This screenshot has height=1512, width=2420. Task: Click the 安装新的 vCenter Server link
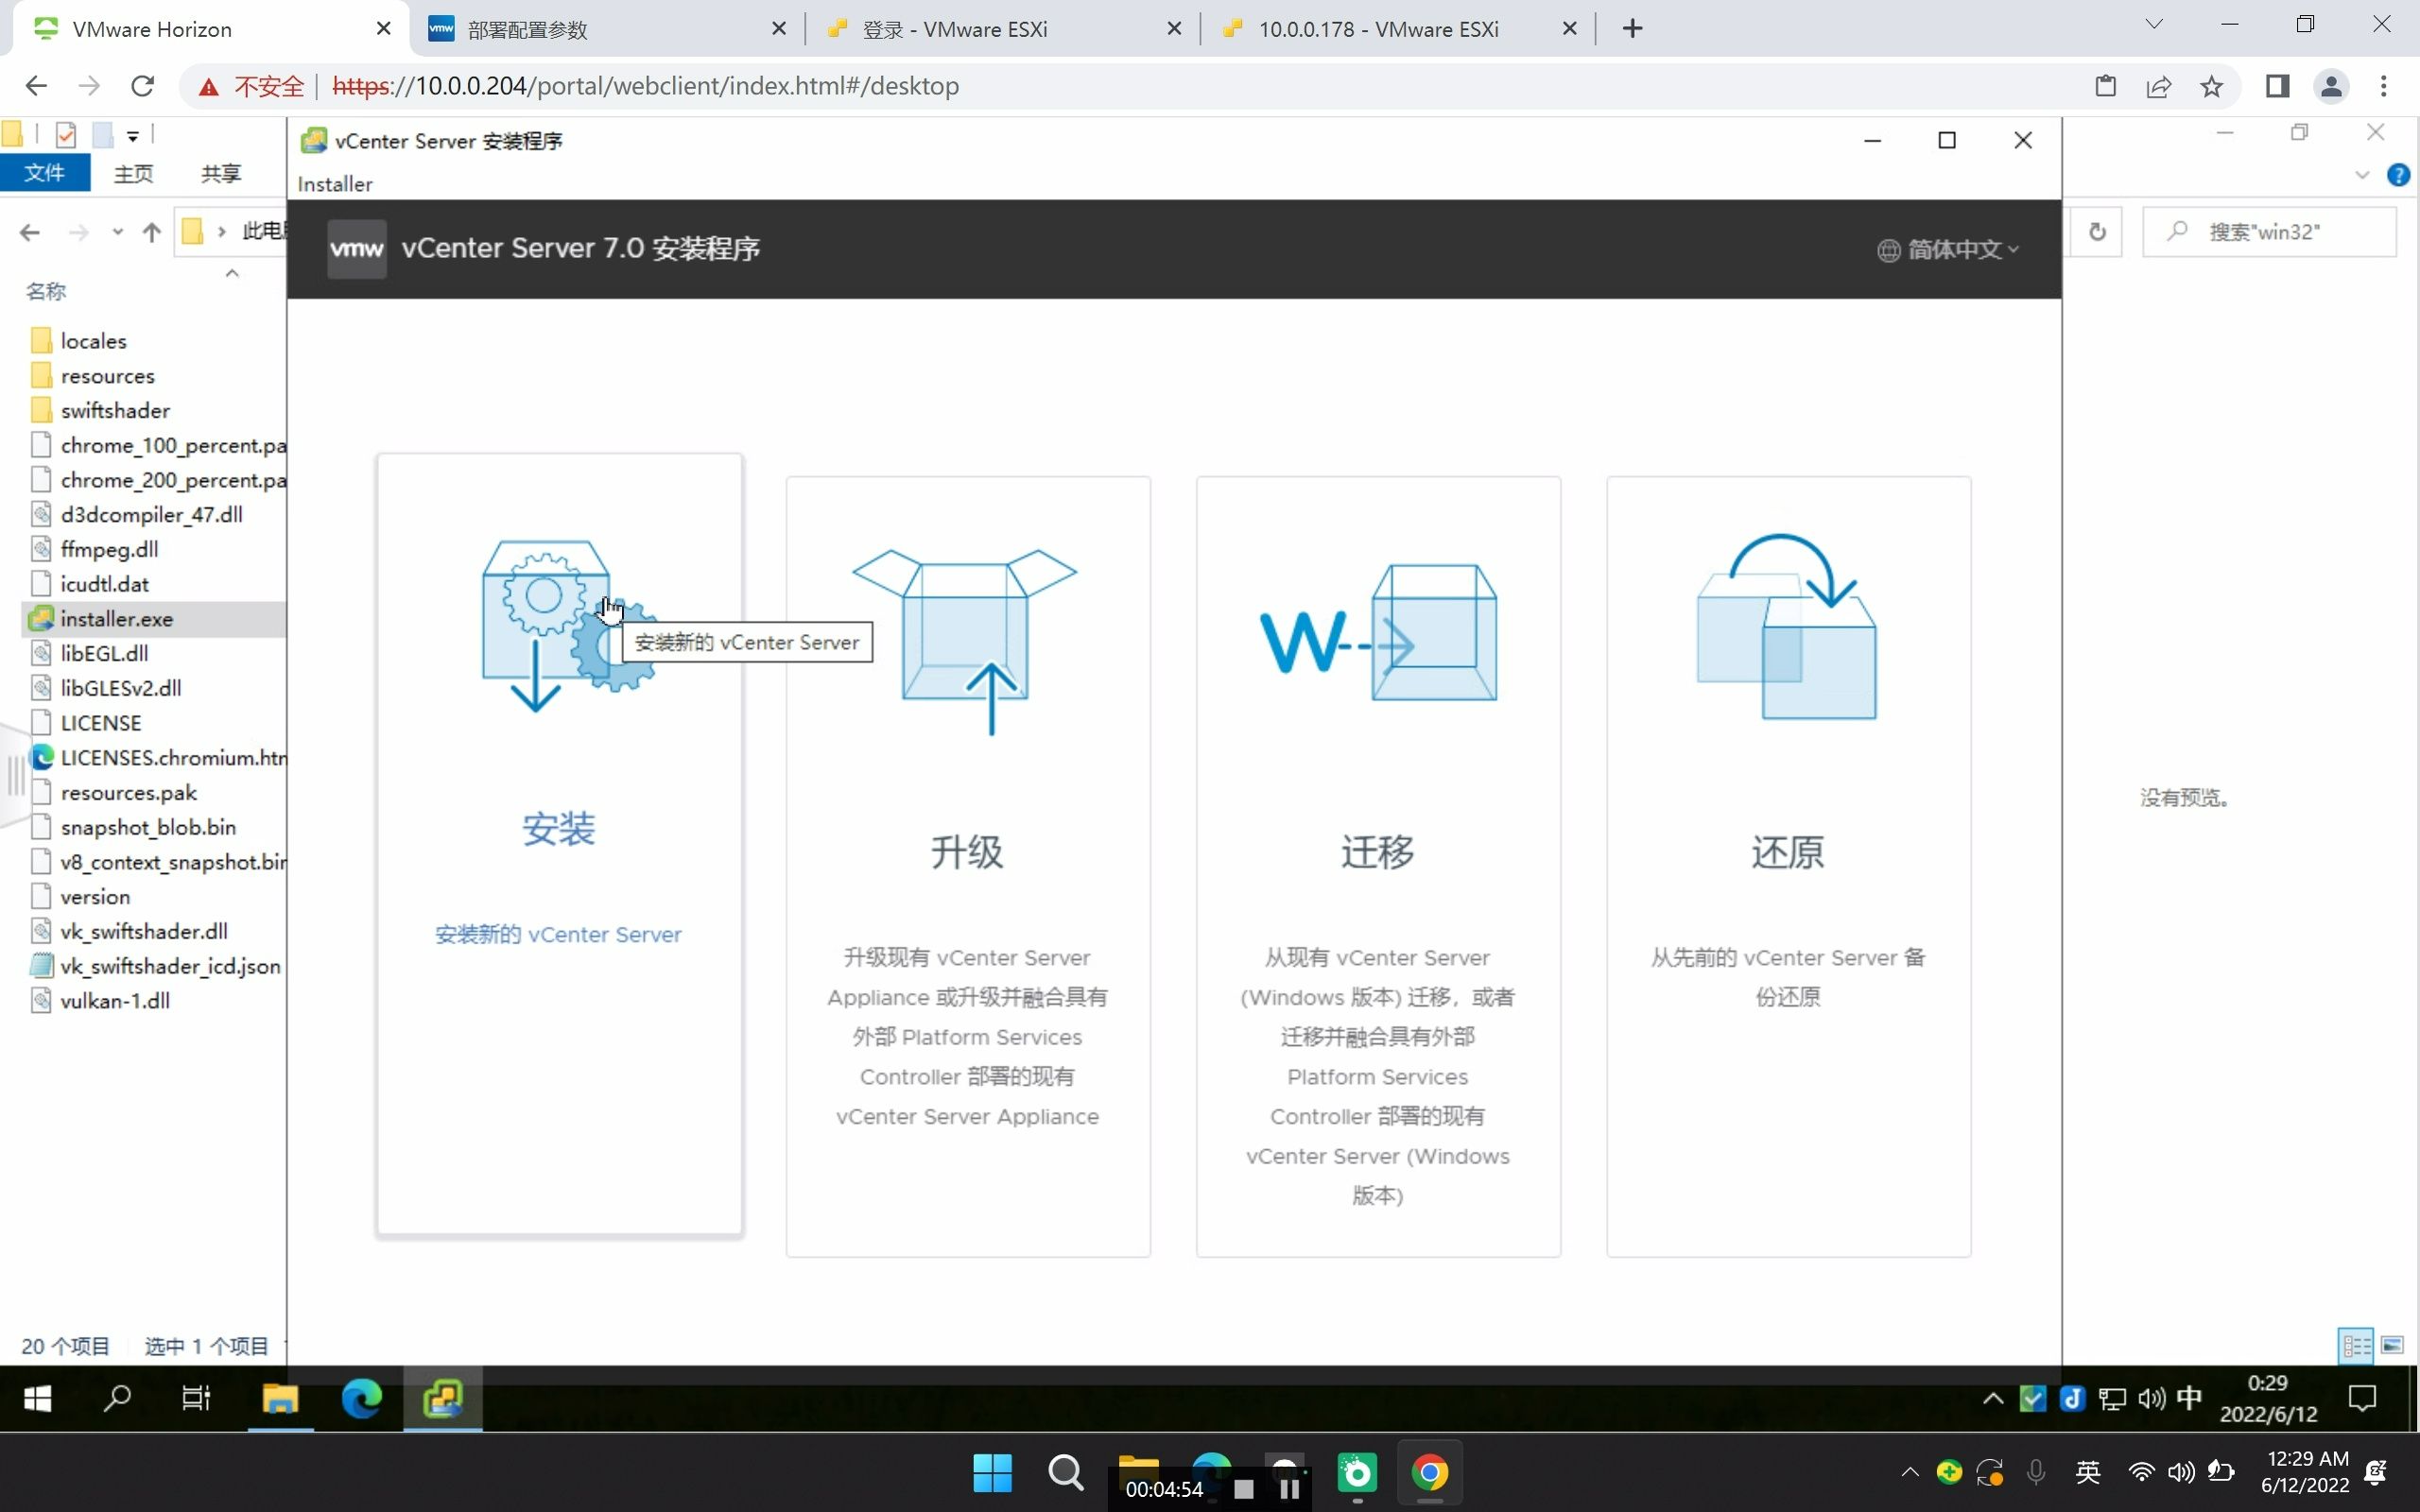click(x=558, y=934)
